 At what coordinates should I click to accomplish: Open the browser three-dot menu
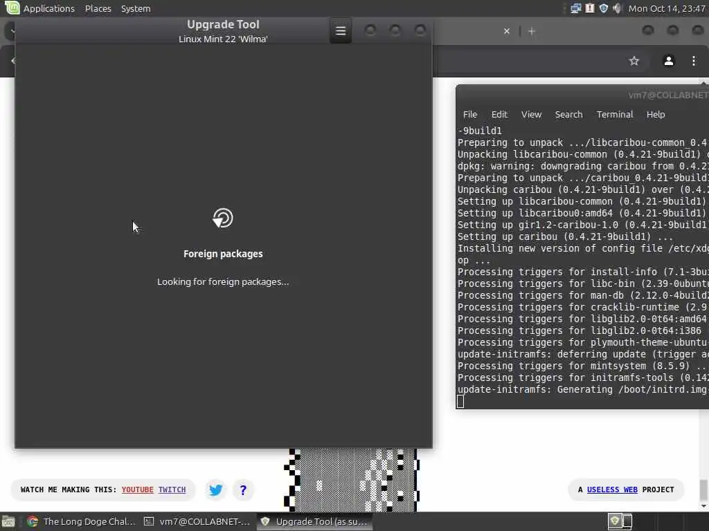coord(694,61)
